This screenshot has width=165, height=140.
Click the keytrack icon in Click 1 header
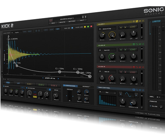(x=134, y=21)
